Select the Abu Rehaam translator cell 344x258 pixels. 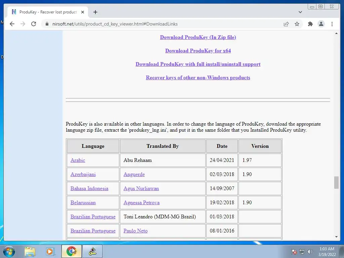click(x=163, y=160)
